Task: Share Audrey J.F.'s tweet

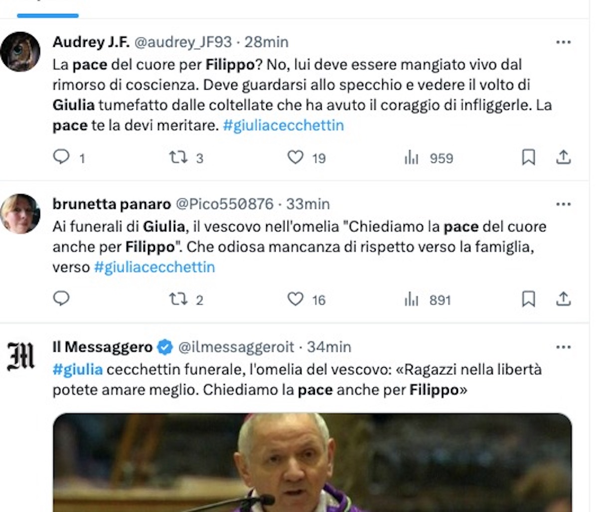Action: click(563, 157)
